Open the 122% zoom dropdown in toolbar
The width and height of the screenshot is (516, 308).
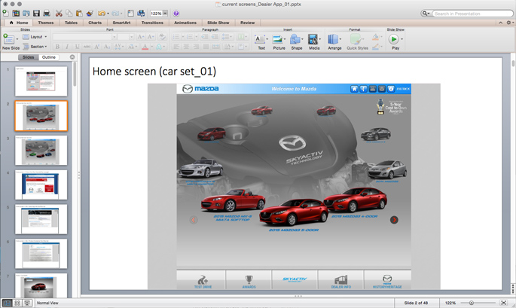click(x=165, y=13)
